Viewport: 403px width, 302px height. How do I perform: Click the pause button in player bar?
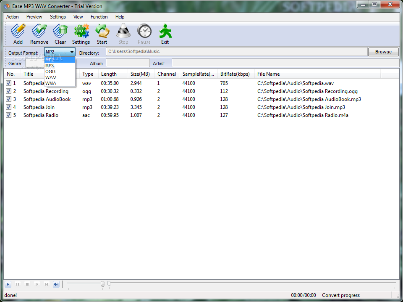18,284
